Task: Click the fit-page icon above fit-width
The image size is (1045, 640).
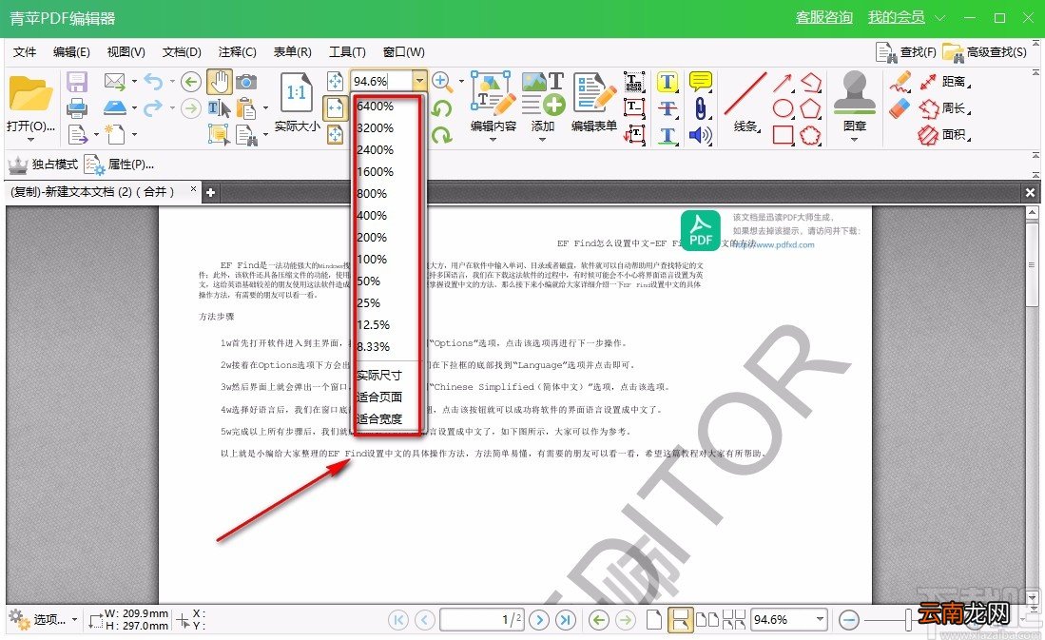Action: click(x=336, y=82)
